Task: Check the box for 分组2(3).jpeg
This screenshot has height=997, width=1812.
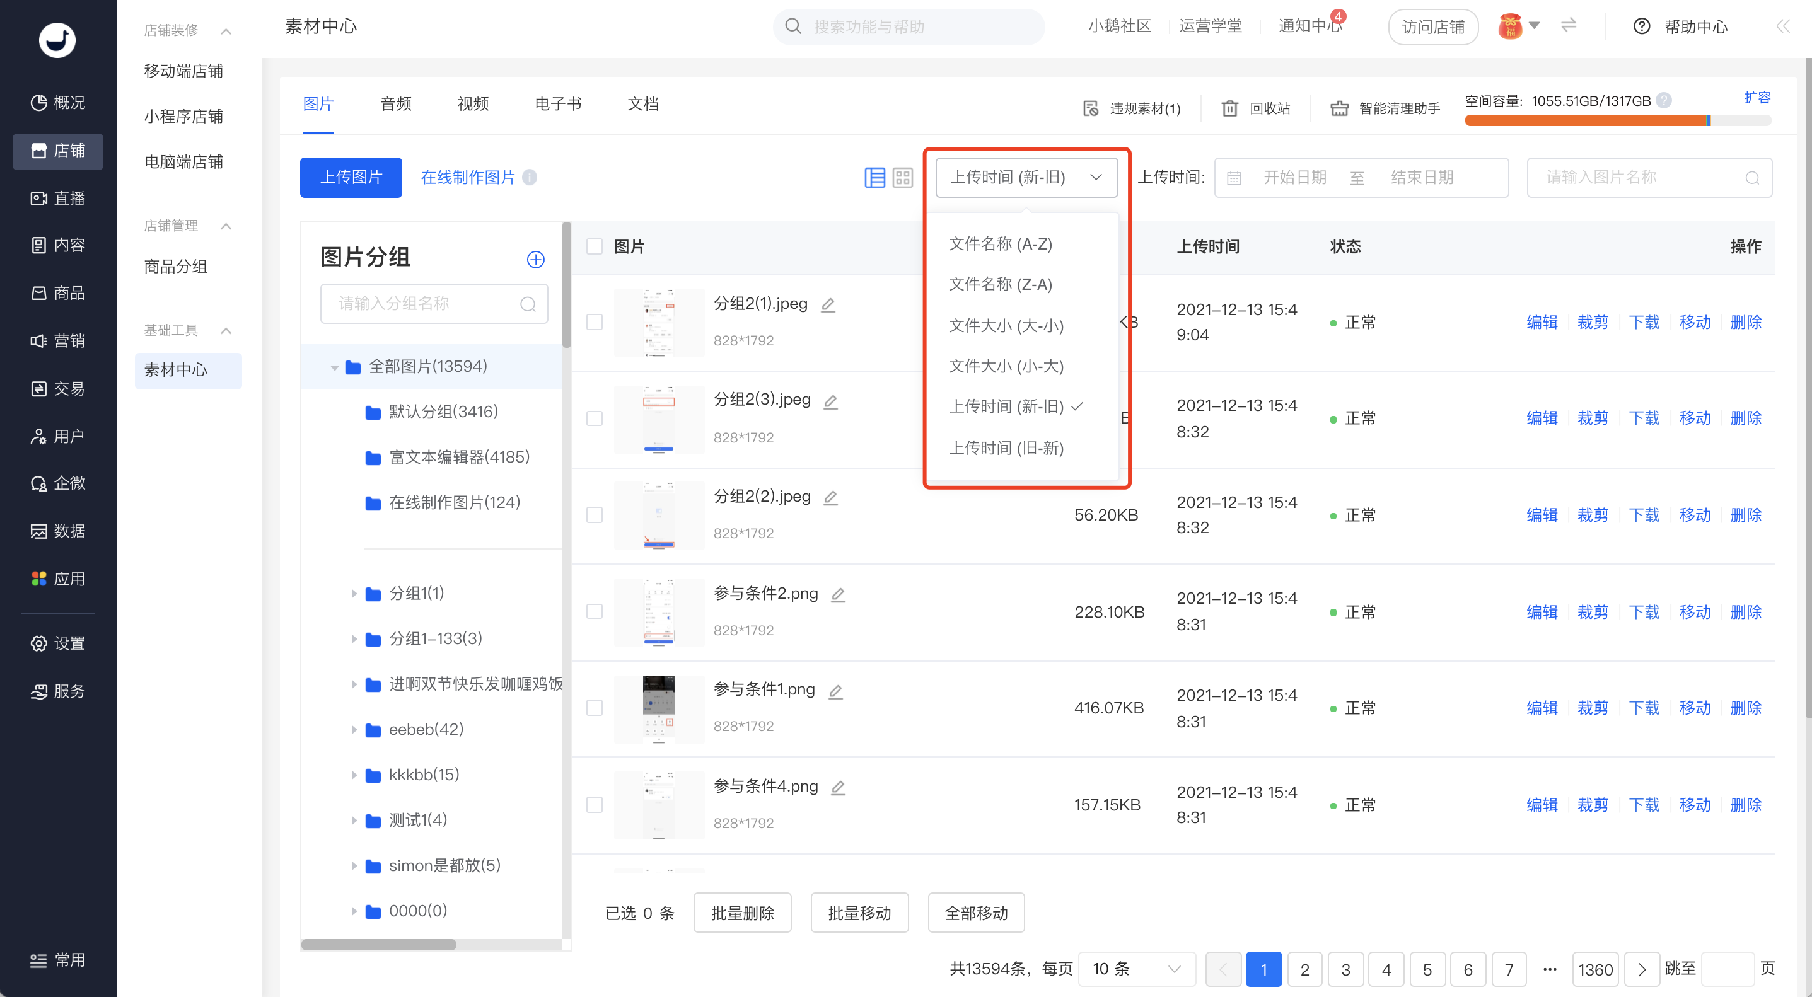Action: (x=595, y=418)
